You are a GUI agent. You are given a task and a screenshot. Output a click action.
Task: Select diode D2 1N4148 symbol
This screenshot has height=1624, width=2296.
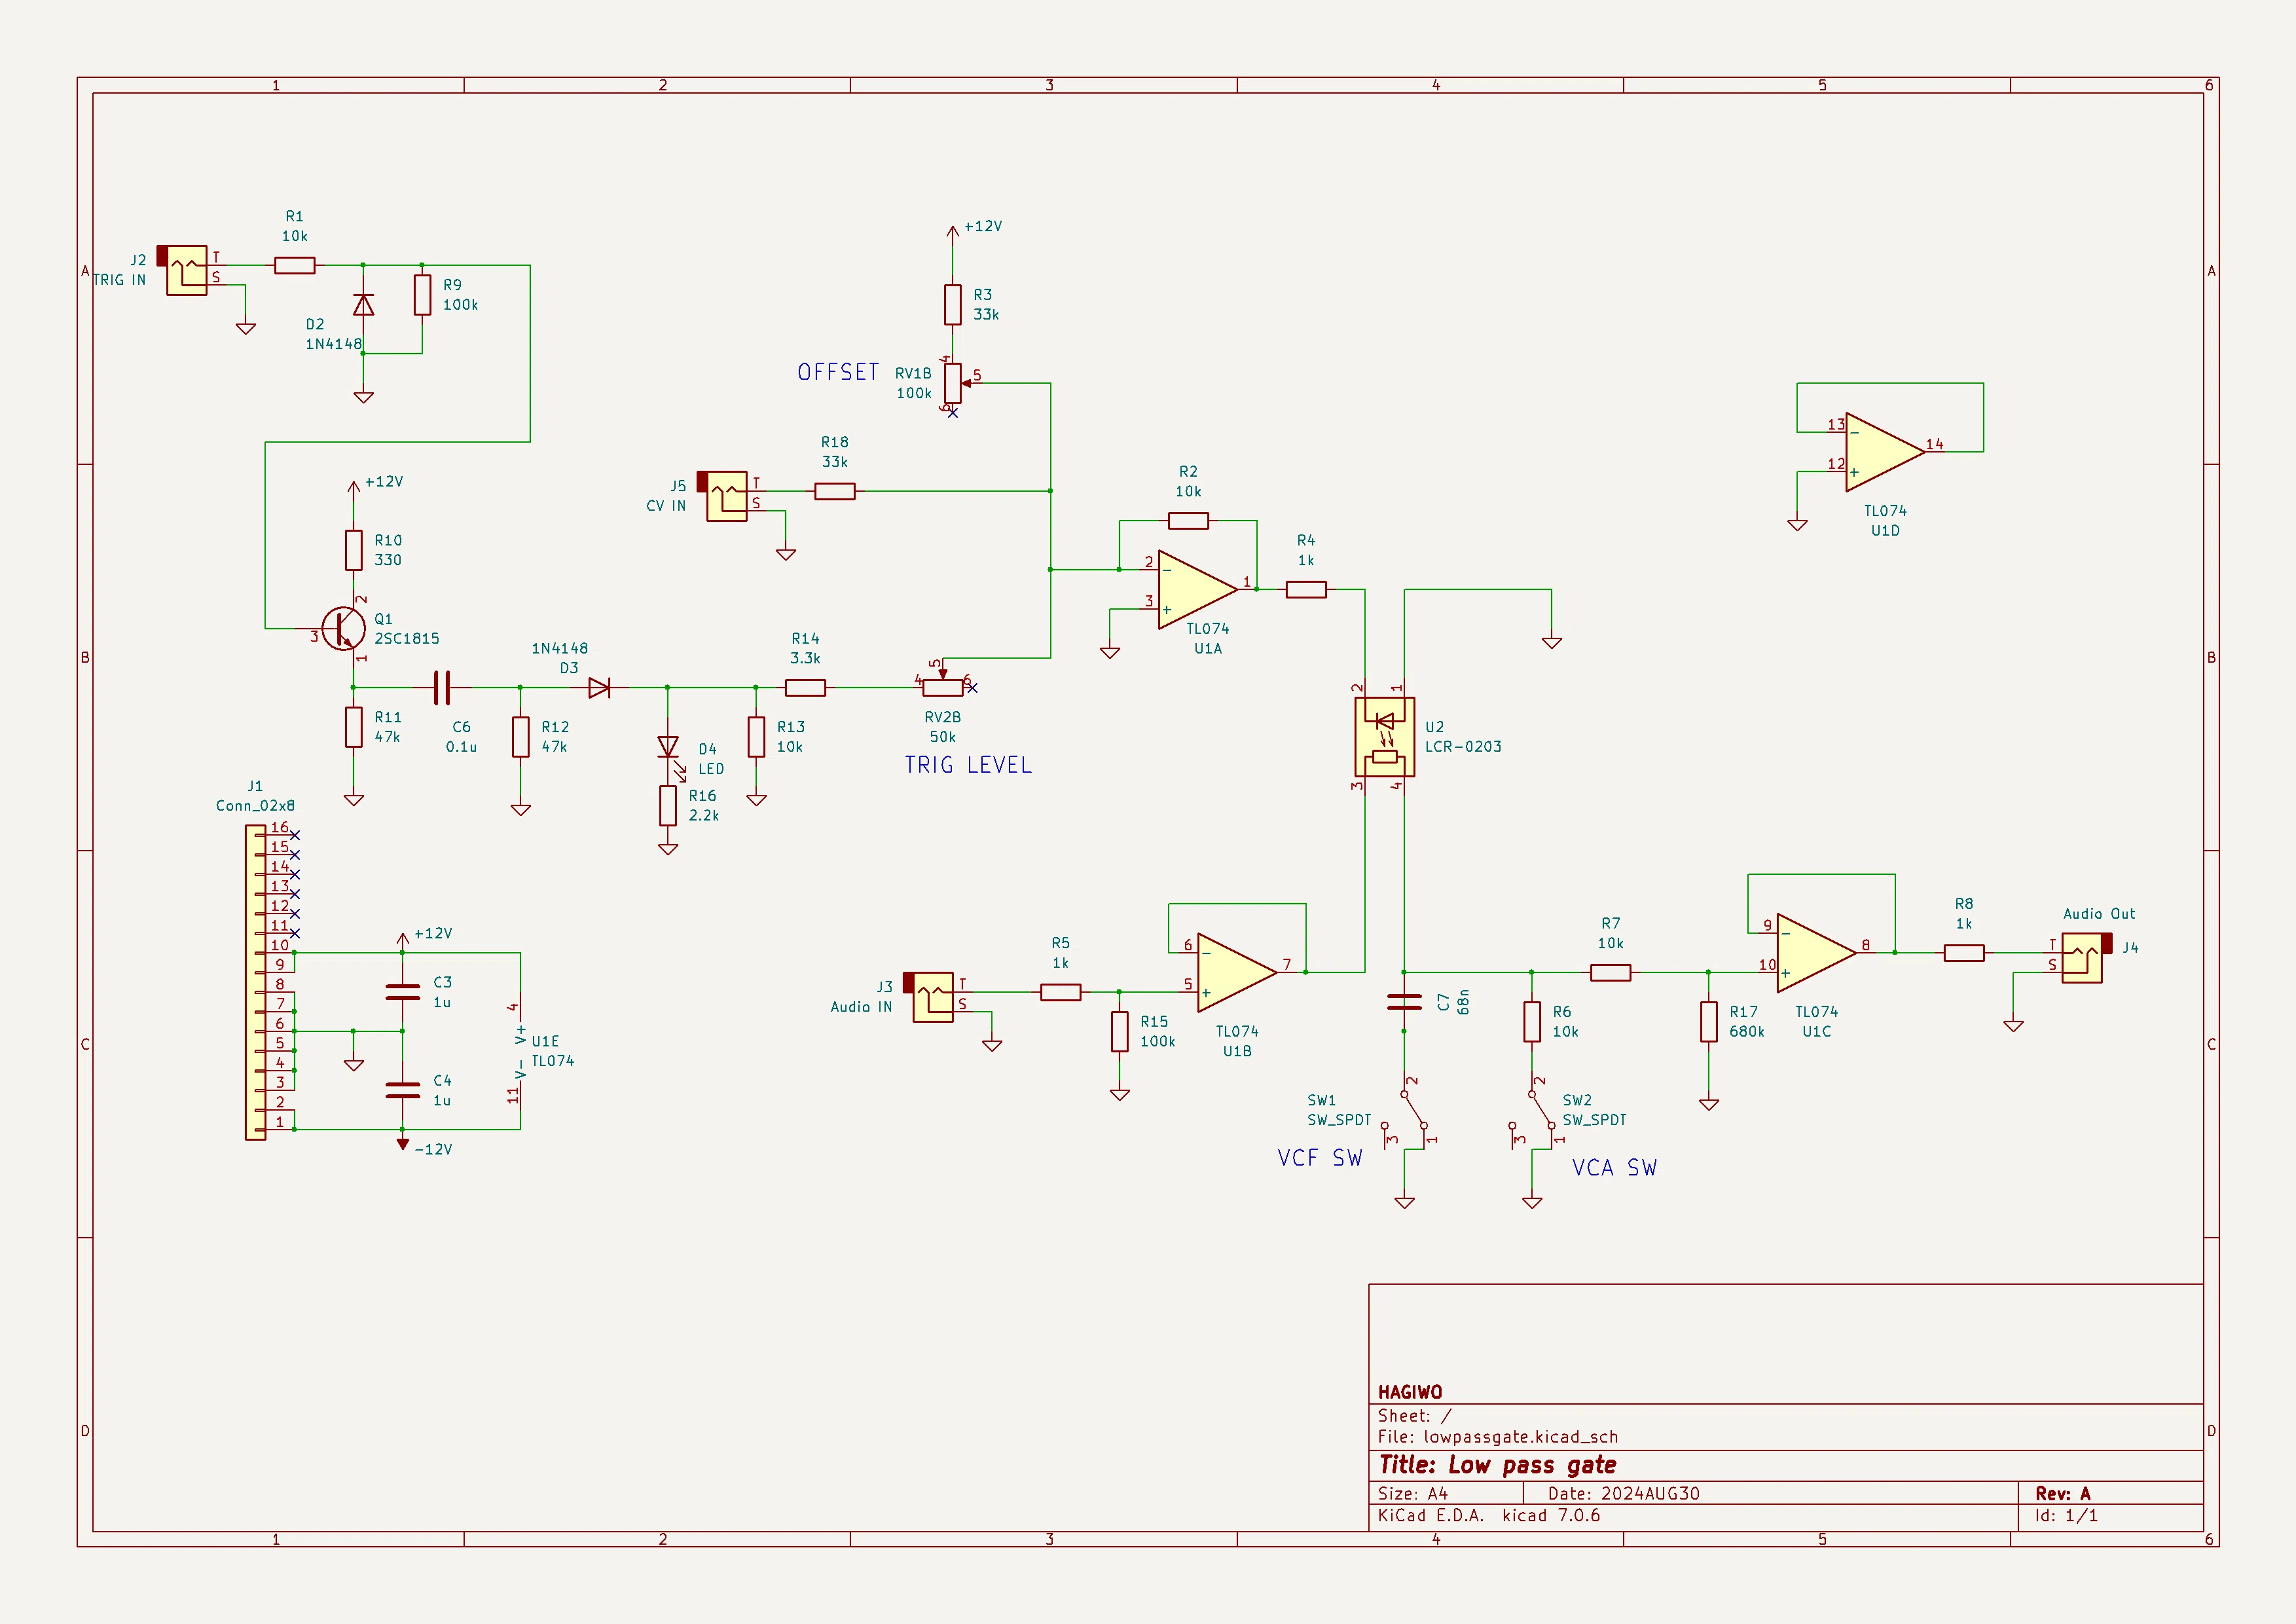point(364,304)
